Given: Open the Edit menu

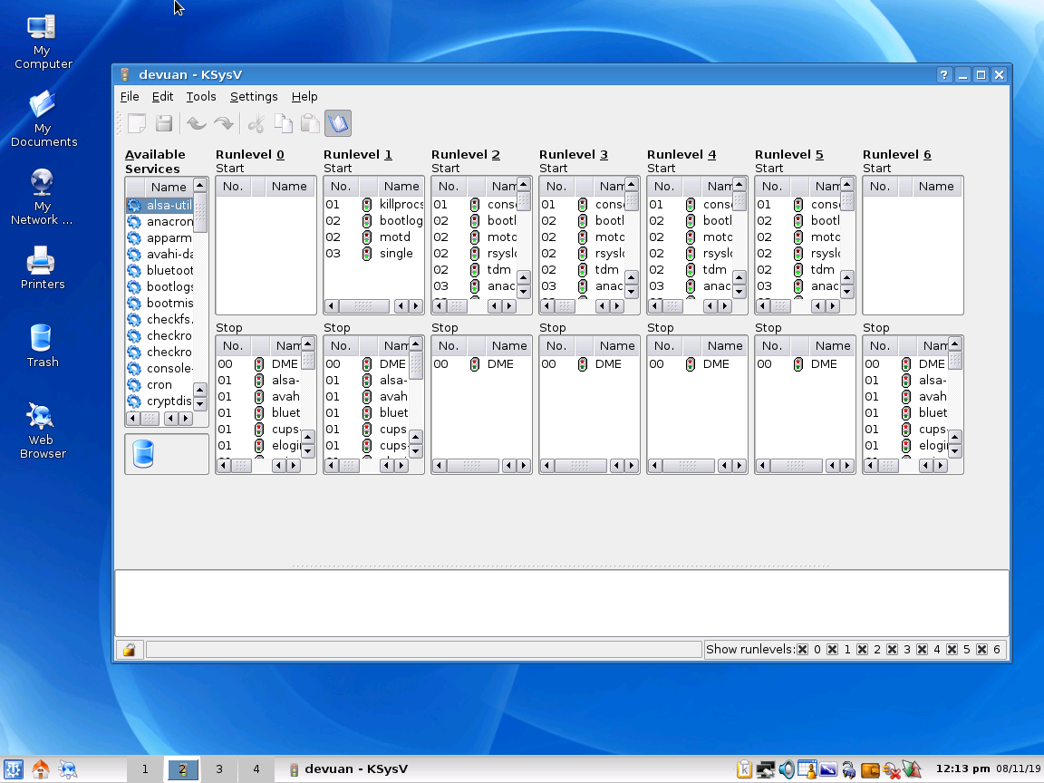Looking at the screenshot, I should tap(162, 97).
